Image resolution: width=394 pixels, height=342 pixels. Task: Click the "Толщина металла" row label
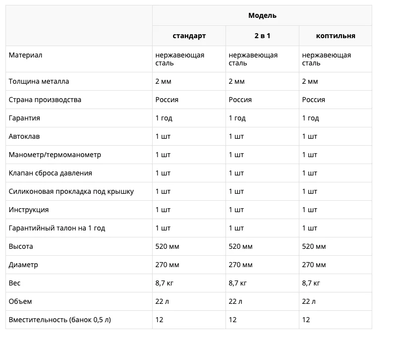point(39,81)
